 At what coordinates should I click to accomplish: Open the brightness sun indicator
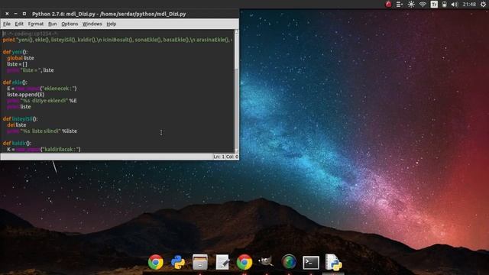point(411,4)
